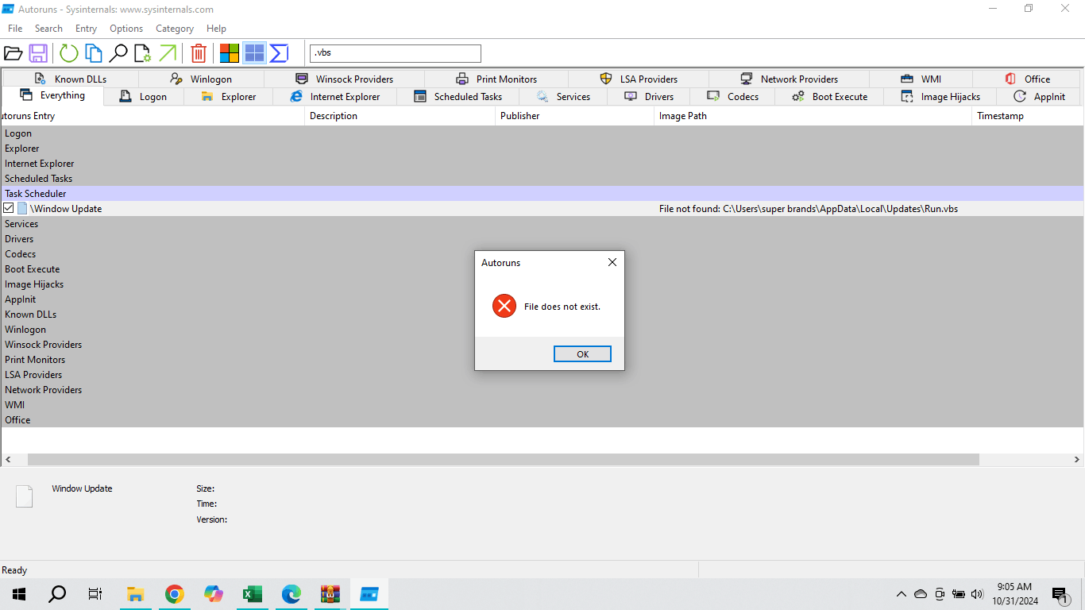
Task: Open the Category menu
Action: (x=175, y=29)
